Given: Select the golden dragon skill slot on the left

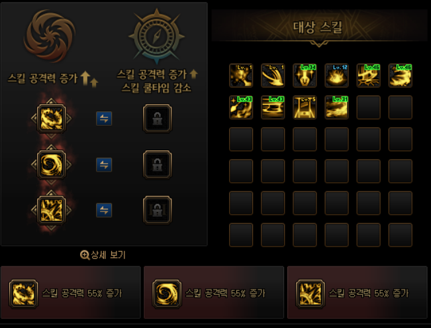Looking at the screenshot, I should 52,119.
